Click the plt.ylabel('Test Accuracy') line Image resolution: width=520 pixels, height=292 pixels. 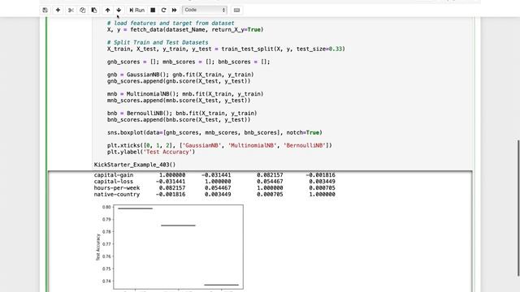[151, 152]
